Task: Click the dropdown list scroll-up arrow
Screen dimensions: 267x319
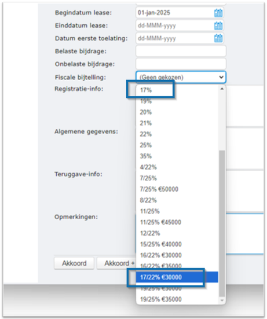Action: (x=222, y=89)
